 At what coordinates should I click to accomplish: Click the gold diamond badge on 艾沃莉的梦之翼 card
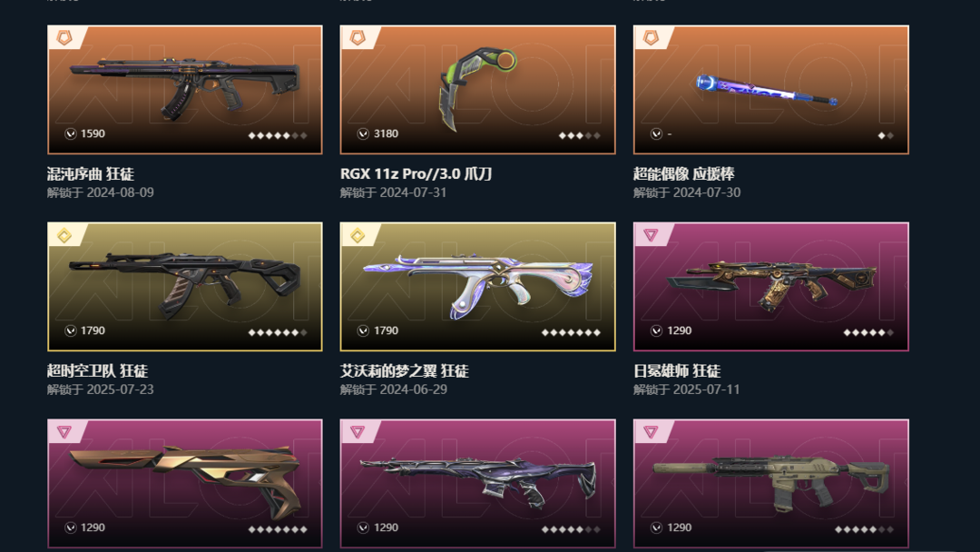pos(358,236)
